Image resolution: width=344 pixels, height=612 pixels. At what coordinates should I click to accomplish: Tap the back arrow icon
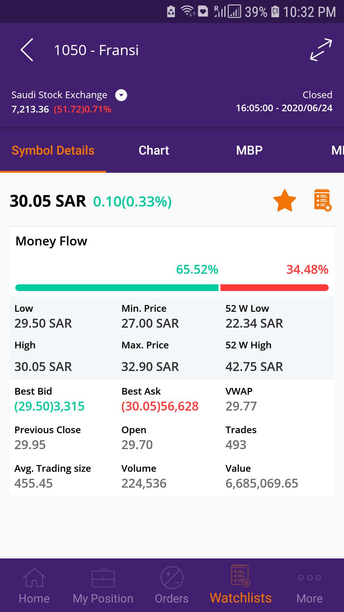coord(27,50)
